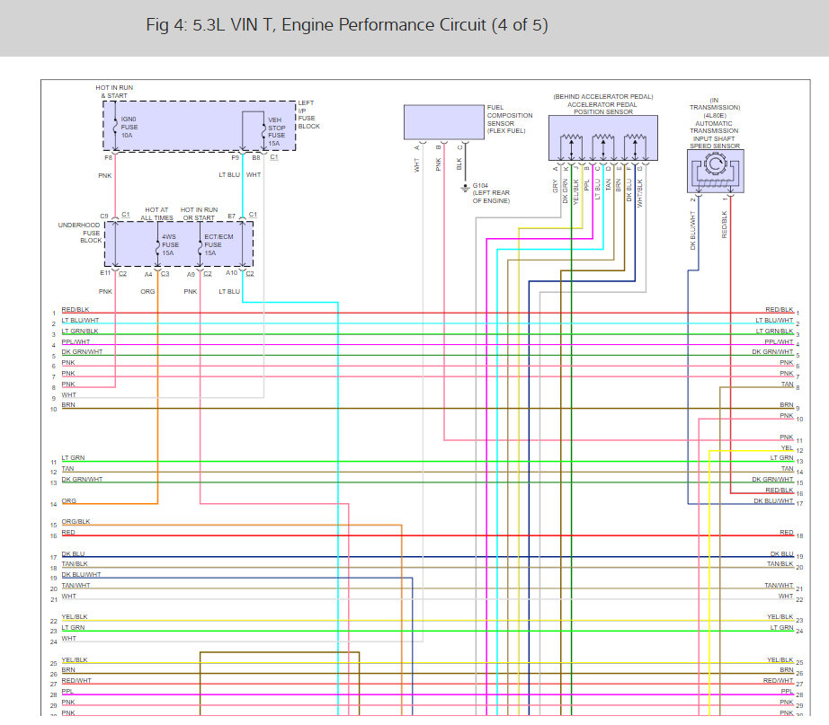Click the vertical BLK label under fuel sensor

tap(459, 164)
